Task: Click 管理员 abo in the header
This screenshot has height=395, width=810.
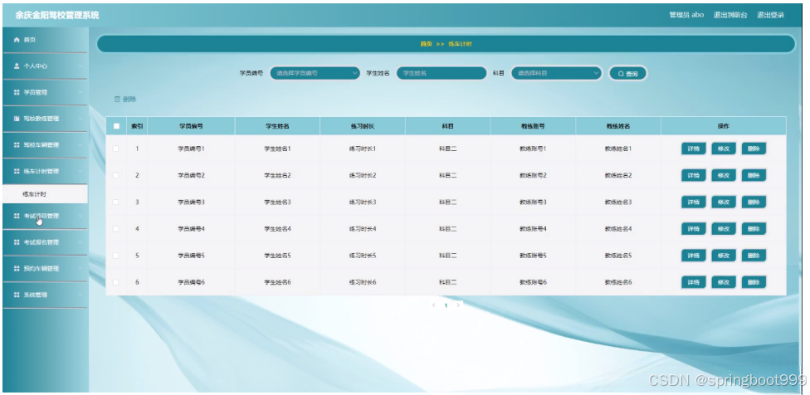Action: click(x=686, y=15)
